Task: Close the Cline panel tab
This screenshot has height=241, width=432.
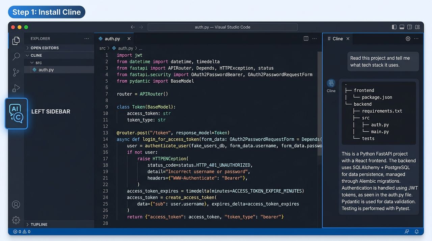Action: tap(348, 38)
